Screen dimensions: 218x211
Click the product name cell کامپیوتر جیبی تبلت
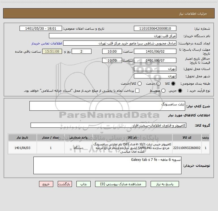(132, 148)
